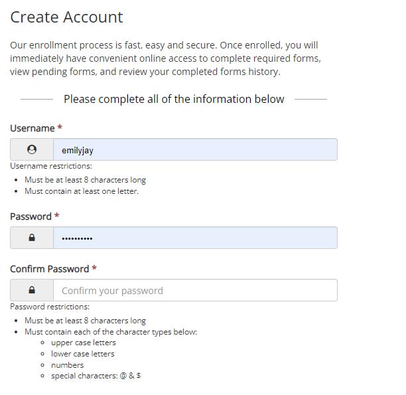Click the padlock icon in the Password row
Image resolution: width=406 pixels, height=395 pixels.
pos(32,238)
